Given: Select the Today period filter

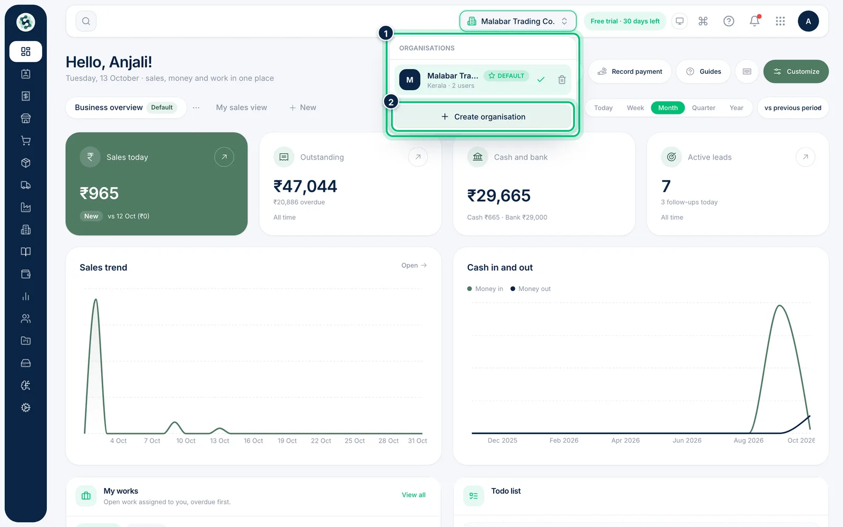Looking at the screenshot, I should pyautogui.click(x=603, y=108).
